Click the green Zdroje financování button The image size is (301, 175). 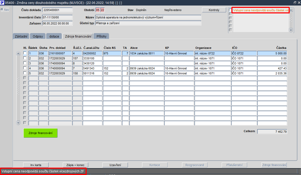(x=40, y=133)
